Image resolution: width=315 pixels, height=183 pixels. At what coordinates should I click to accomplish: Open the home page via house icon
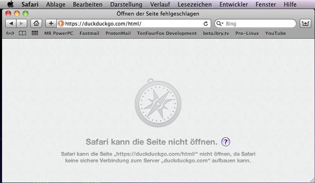click(x=36, y=23)
